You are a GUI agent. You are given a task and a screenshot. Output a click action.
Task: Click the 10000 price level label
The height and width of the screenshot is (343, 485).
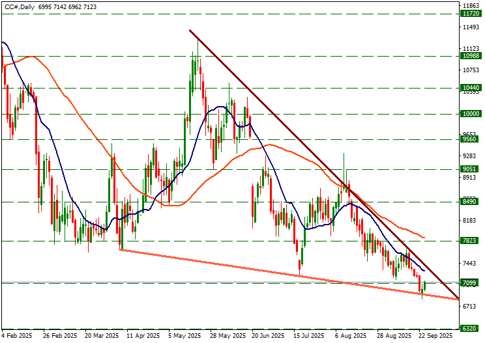(470, 113)
